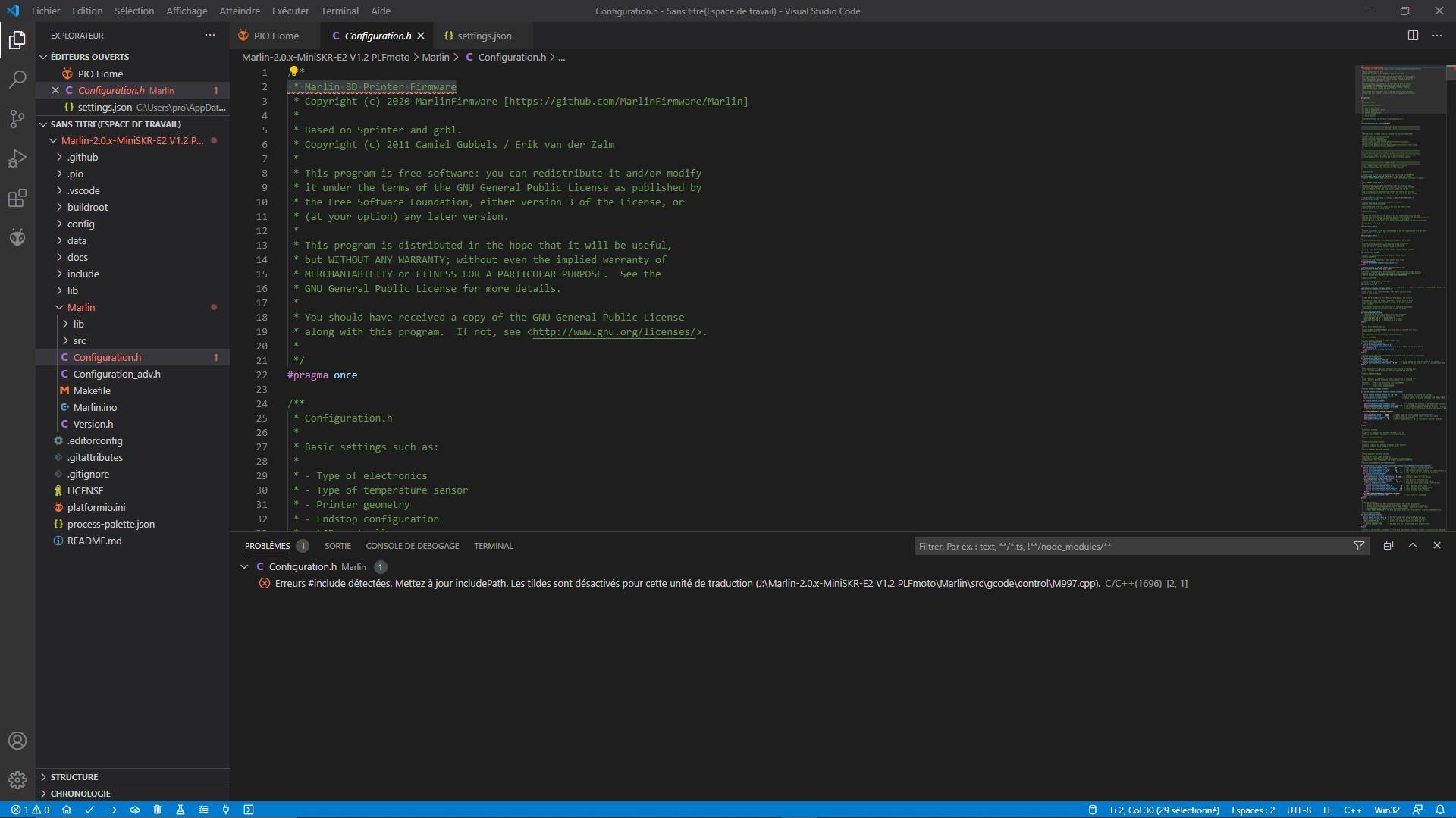Open notifications bell in status bar
Image resolution: width=1456 pixels, height=818 pixels.
1440,810
